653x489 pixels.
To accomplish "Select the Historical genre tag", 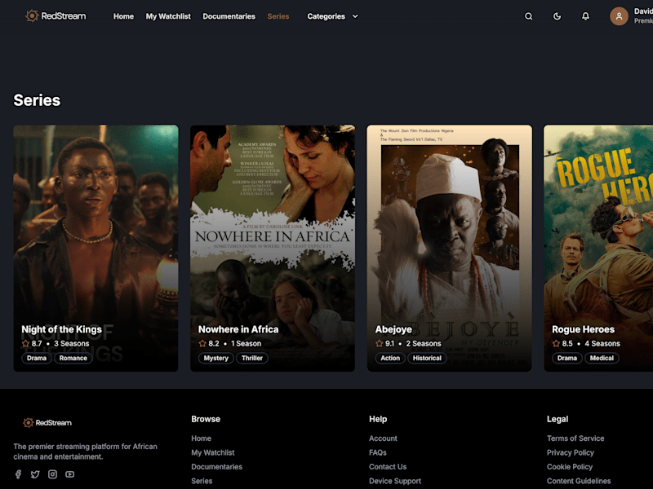I will click(x=427, y=358).
